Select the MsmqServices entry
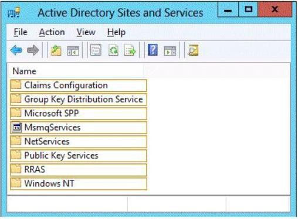Screen dimensions: 298x219 (x=79, y=128)
